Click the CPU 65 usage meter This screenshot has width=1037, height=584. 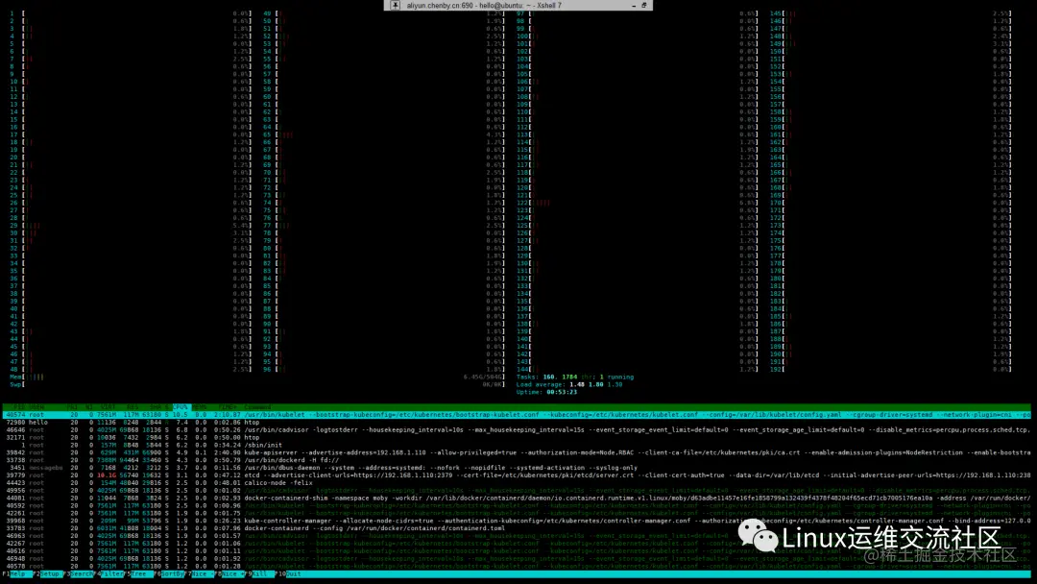pyautogui.click(x=384, y=134)
